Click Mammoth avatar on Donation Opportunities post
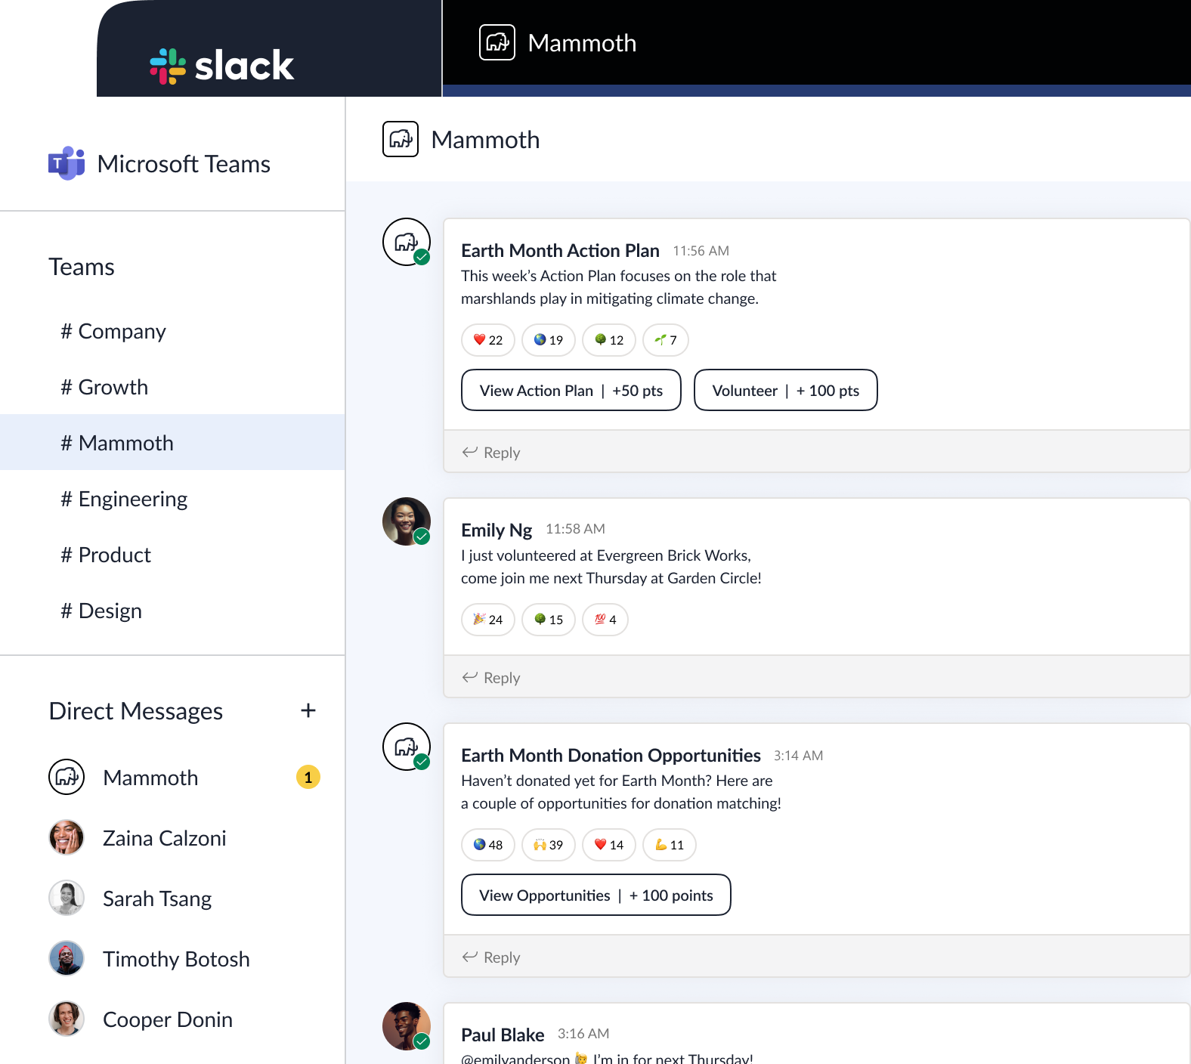Image resolution: width=1191 pixels, height=1064 pixels. point(407,747)
